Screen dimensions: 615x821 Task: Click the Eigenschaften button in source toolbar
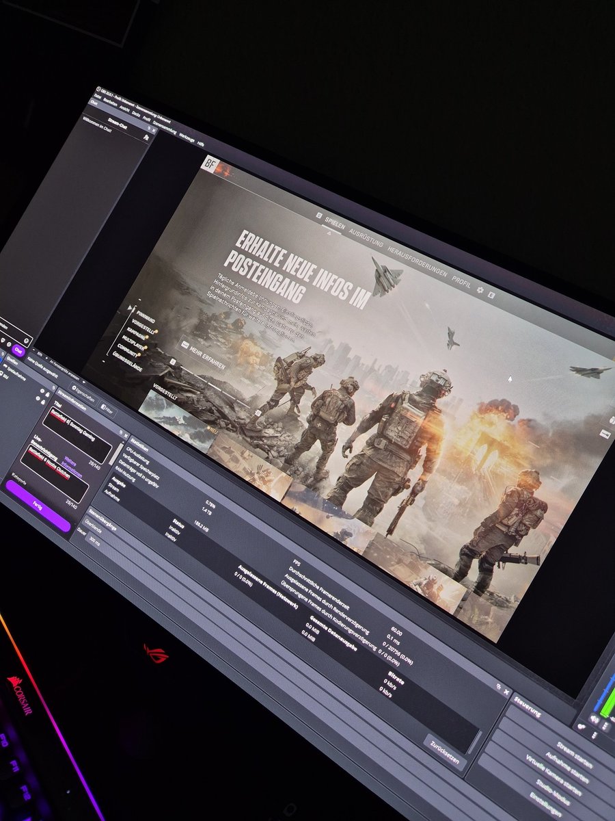(83, 394)
